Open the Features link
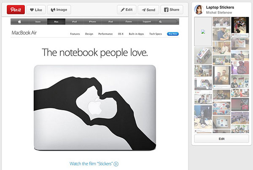253x170 pixels. point(75,34)
